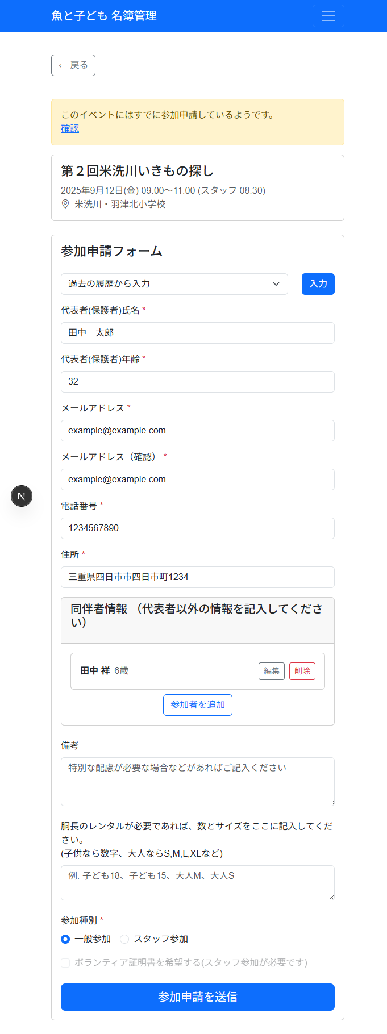Click the round N developer badge
Image resolution: width=387 pixels, height=1034 pixels.
click(x=22, y=496)
